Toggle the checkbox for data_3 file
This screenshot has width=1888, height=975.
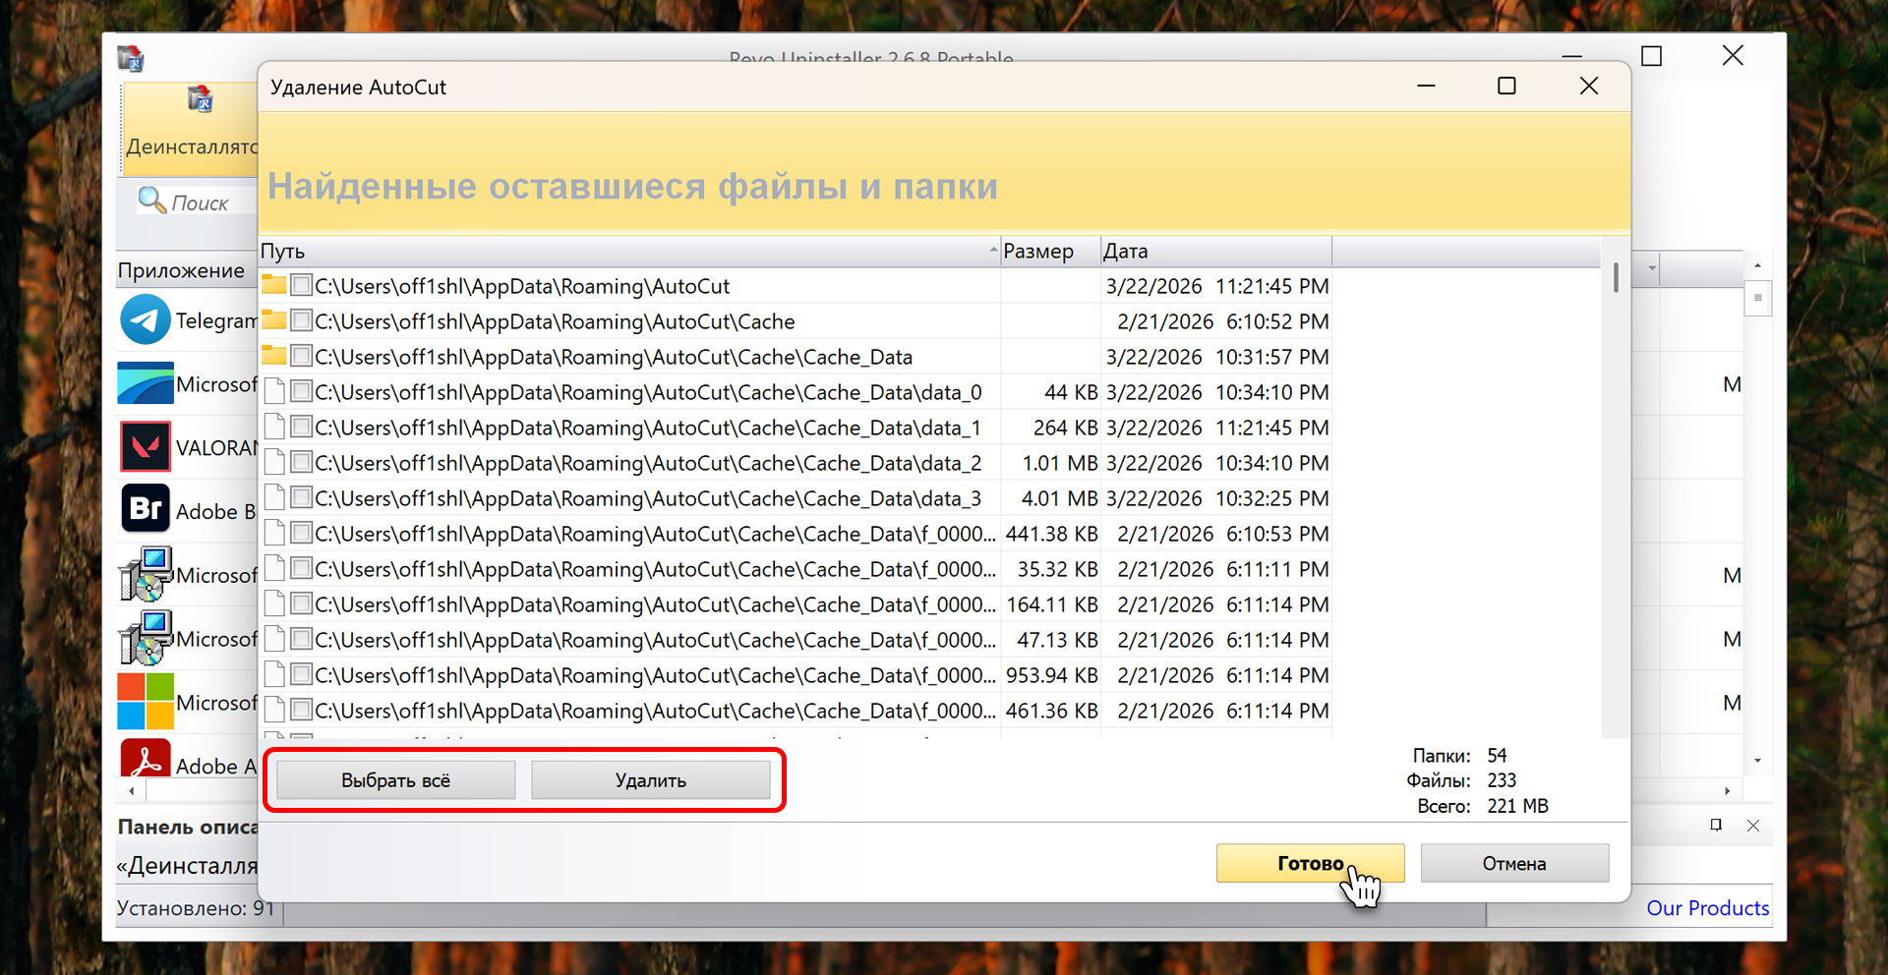302,498
